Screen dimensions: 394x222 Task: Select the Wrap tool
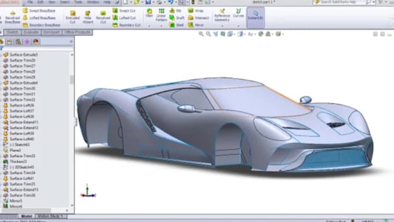point(196,11)
